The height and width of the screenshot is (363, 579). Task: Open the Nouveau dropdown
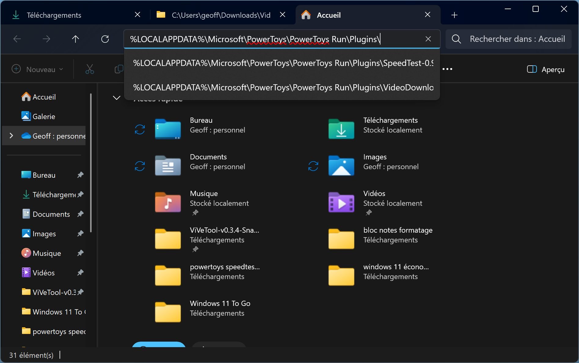38,69
